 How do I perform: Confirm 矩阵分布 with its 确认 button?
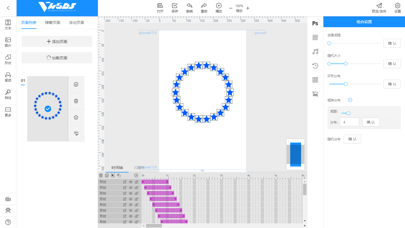pos(371,122)
